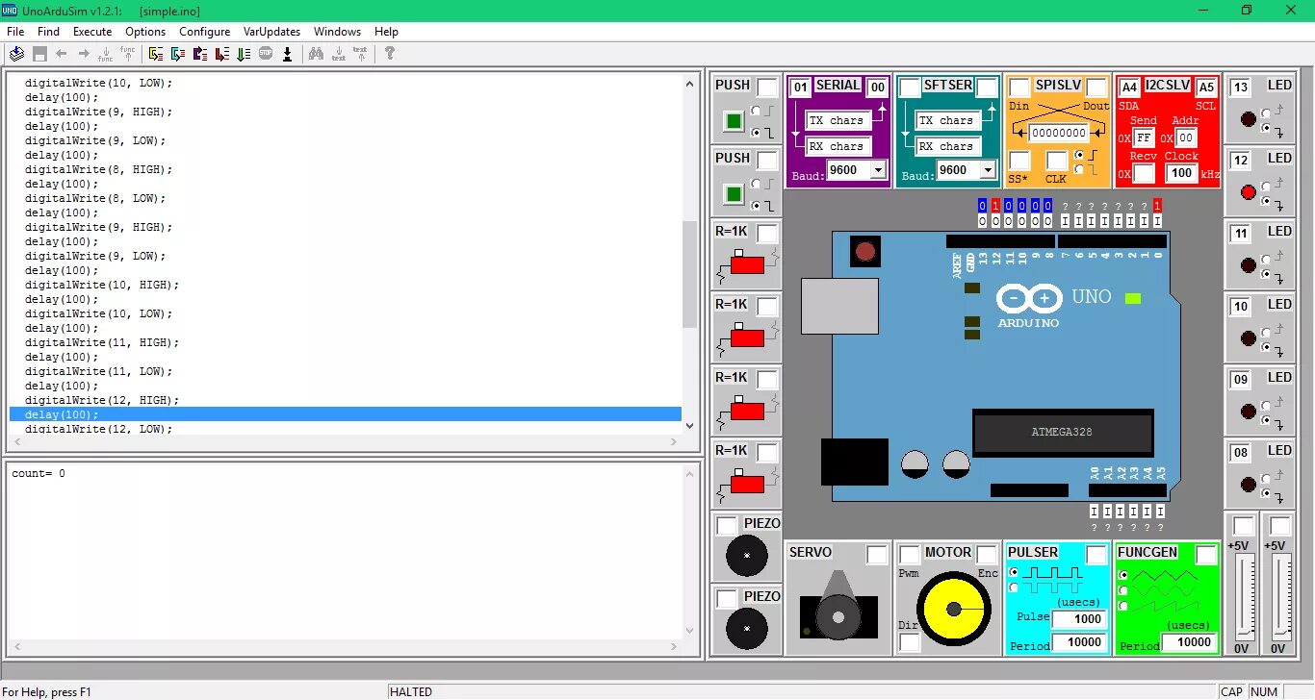Click the SERIAL TX chars field
Image resolution: width=1315 pixels, height=700 pixels.
click(x=838, y=120)
